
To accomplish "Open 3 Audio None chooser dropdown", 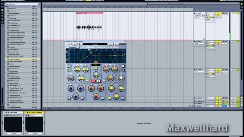I will tap(200, 72).
